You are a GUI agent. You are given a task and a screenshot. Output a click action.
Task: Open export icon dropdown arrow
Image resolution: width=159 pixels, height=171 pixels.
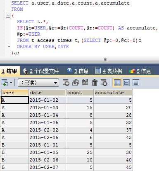(11, 83)
